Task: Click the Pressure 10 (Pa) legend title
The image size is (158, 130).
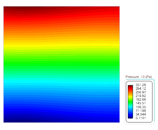Action: 139,77
